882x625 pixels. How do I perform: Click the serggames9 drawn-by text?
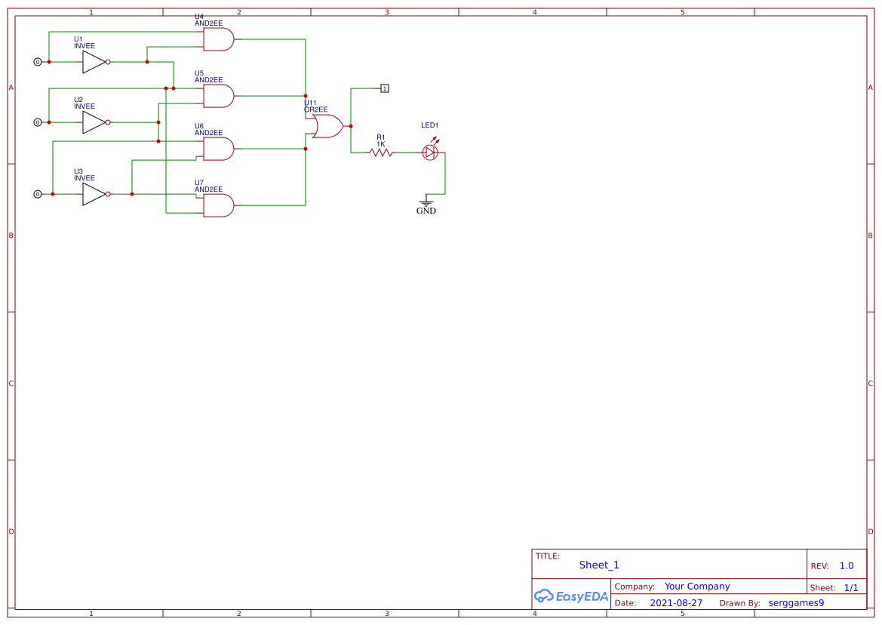coord(796,603)
